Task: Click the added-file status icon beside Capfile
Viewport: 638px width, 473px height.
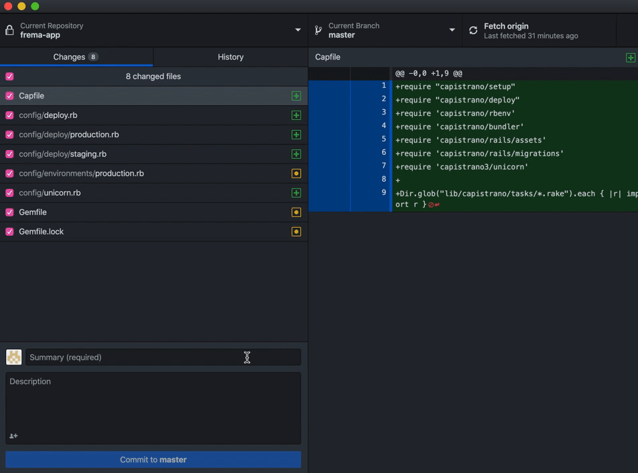Action: click(296, 96)
